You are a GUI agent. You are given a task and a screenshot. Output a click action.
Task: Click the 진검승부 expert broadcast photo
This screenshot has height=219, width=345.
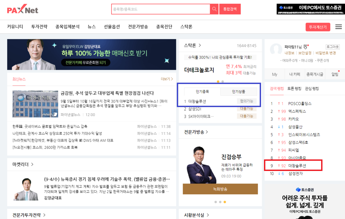pyautogui.click(x=201, y=165)
